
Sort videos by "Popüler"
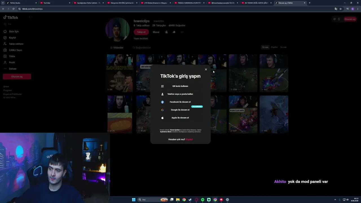[x=274, y=47]
